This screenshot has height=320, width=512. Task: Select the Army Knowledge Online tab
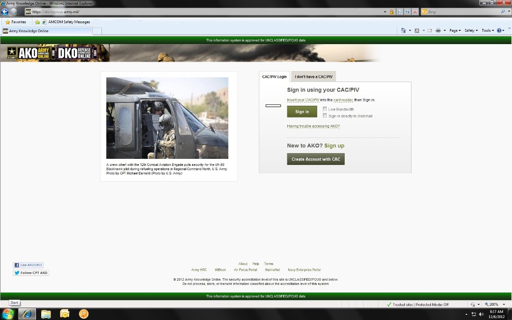(x=46, y=31)
